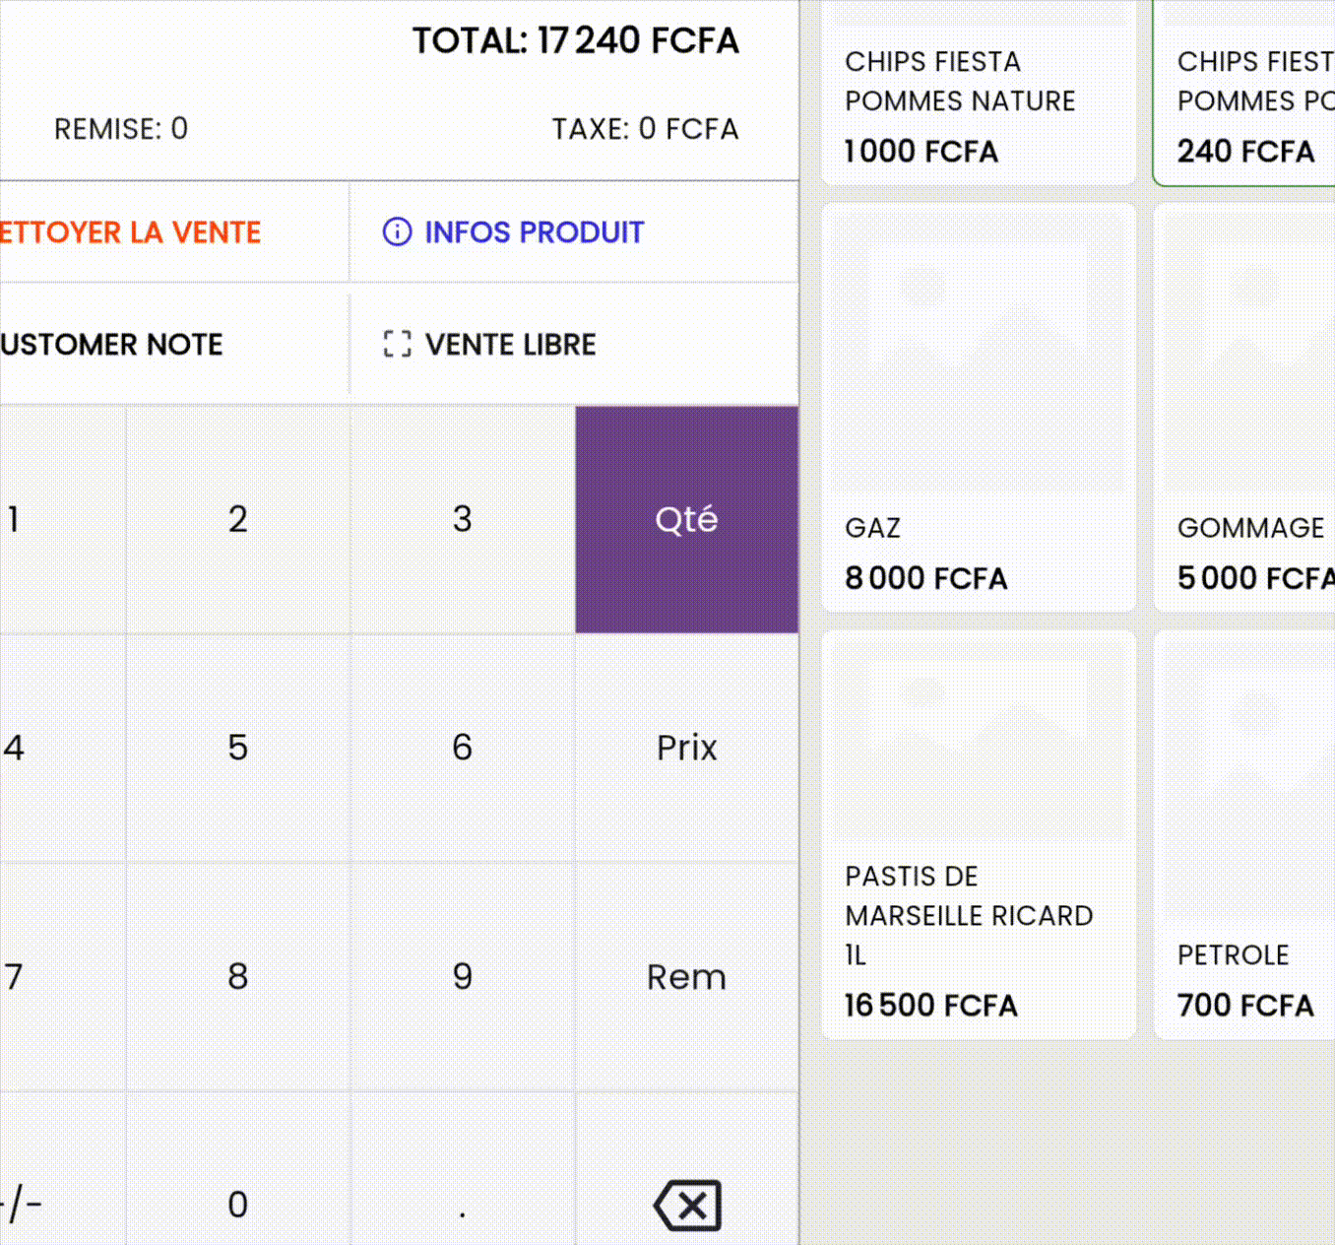Select the GAZ product image placeholder

978,352
